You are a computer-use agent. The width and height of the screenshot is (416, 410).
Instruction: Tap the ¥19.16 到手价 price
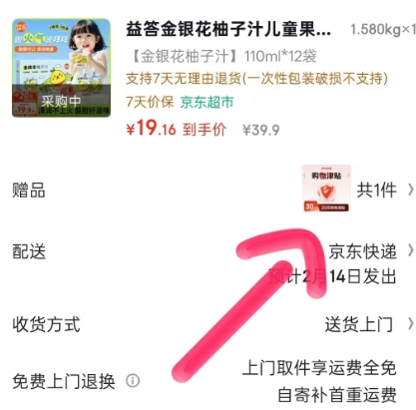click(177, 129)
